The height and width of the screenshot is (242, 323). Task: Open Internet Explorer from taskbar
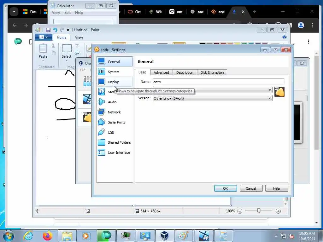[x=28, y=236]
